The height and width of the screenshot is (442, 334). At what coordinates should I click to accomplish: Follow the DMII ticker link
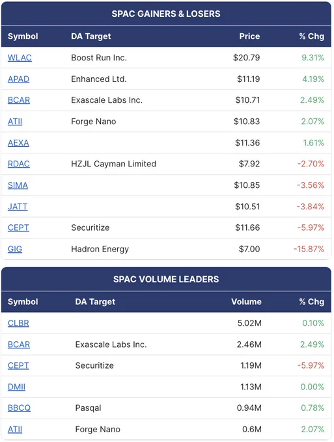[x=16, y=387]
